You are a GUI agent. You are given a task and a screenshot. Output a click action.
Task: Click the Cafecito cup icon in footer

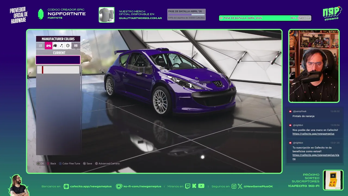66,186
